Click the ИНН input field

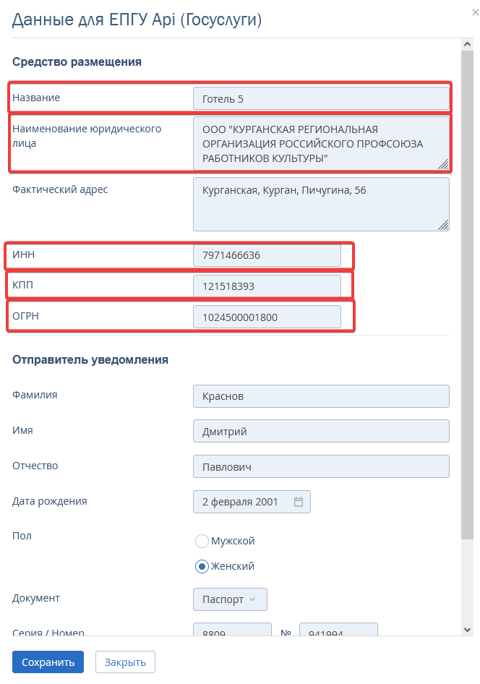[x=267, y=255]
